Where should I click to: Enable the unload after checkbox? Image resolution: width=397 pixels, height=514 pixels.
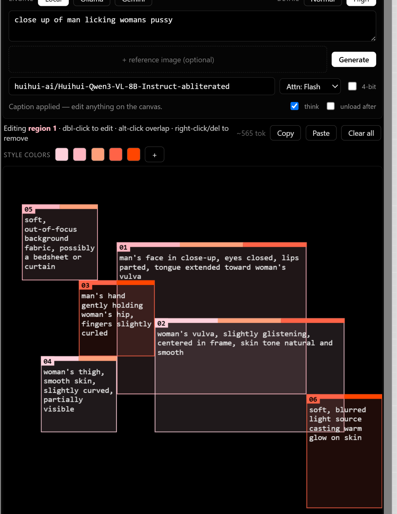click(x=331, y=106)
